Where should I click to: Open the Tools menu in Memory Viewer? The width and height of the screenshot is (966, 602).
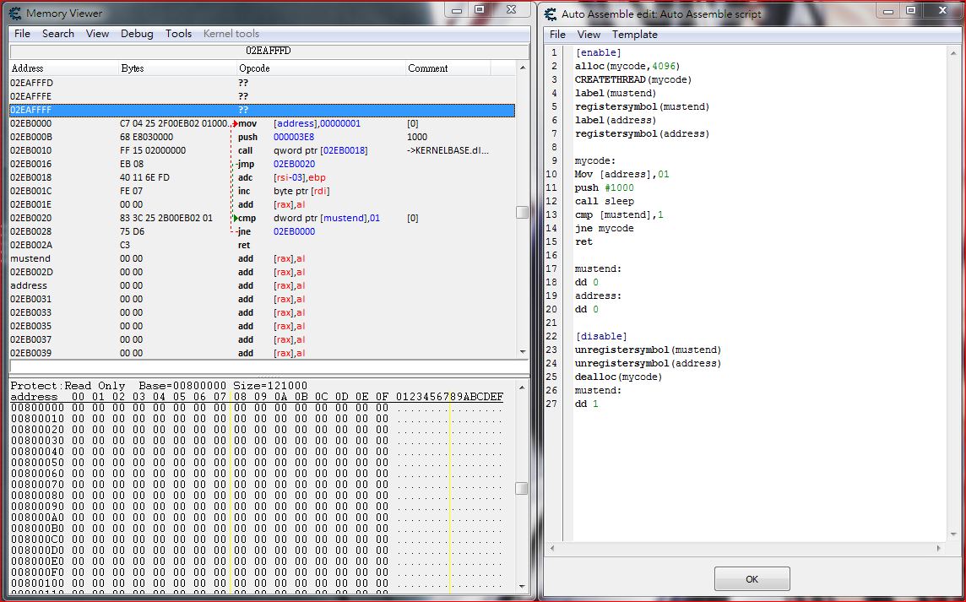pyautogui.click(x=178, y=33)
